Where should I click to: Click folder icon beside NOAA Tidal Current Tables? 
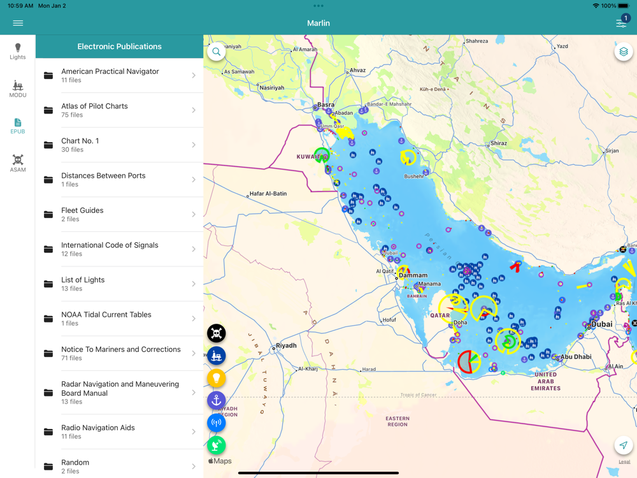(x=48, y=319)
